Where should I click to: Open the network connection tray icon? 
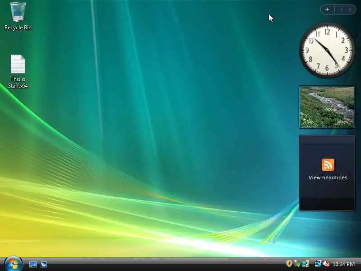[x=318, y=264]
